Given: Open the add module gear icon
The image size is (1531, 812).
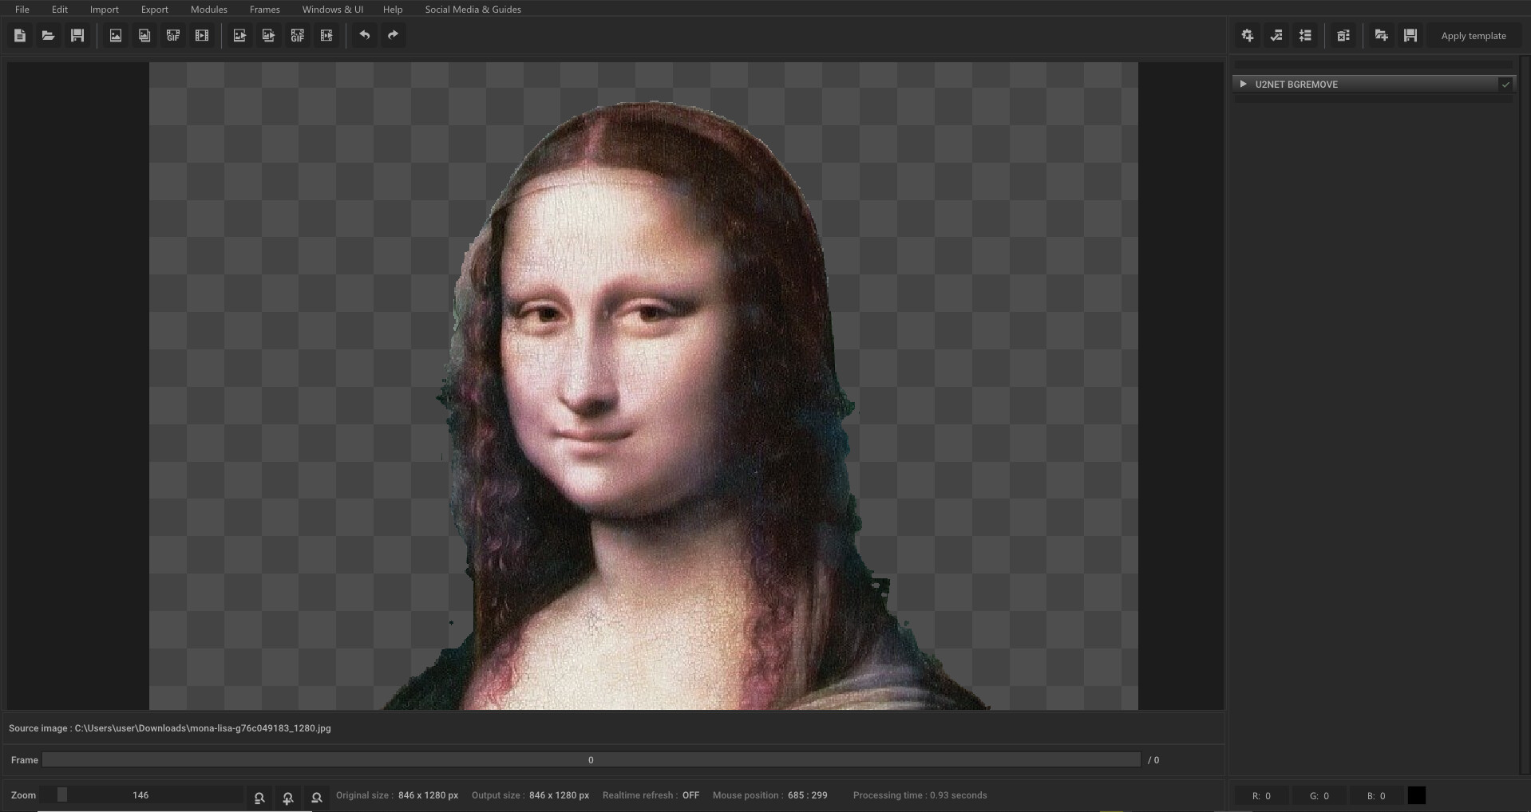Looking at the screenshot, I should (x=1247, y=35).
